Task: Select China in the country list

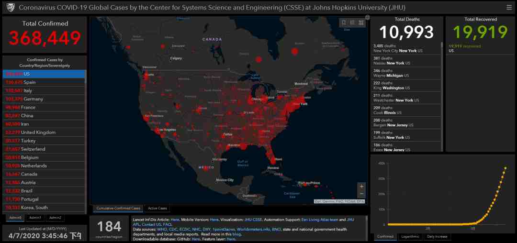Action: pos(44,116)
